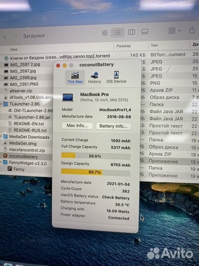This screenshot has height=266, width=199.
Task: Click the 145 КБ size cell
Action: coord(138,55)
